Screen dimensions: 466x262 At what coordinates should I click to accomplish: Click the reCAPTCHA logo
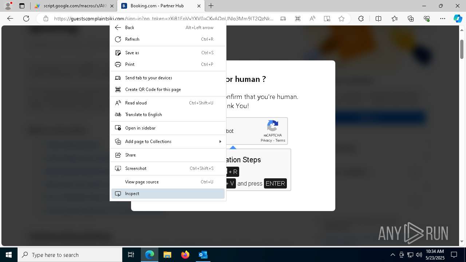(273, 126)
